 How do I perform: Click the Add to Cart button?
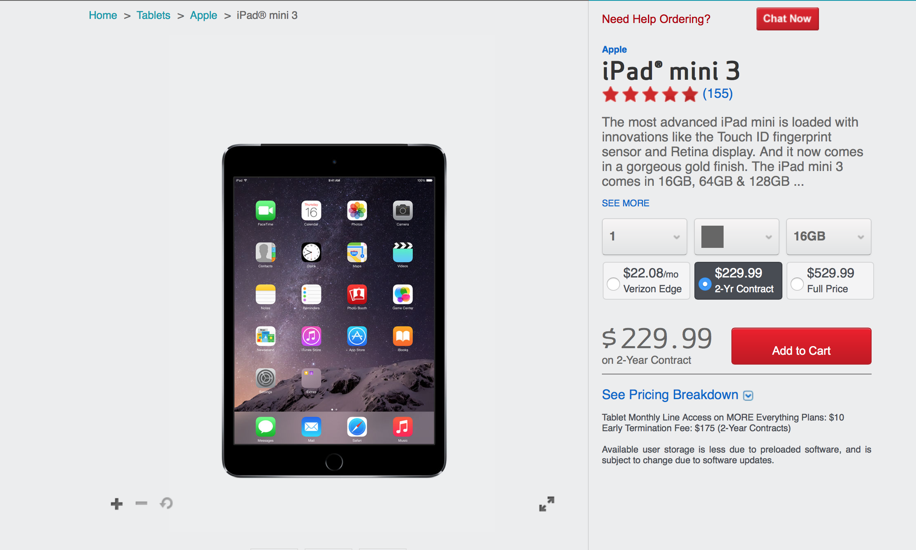(801, 346)
